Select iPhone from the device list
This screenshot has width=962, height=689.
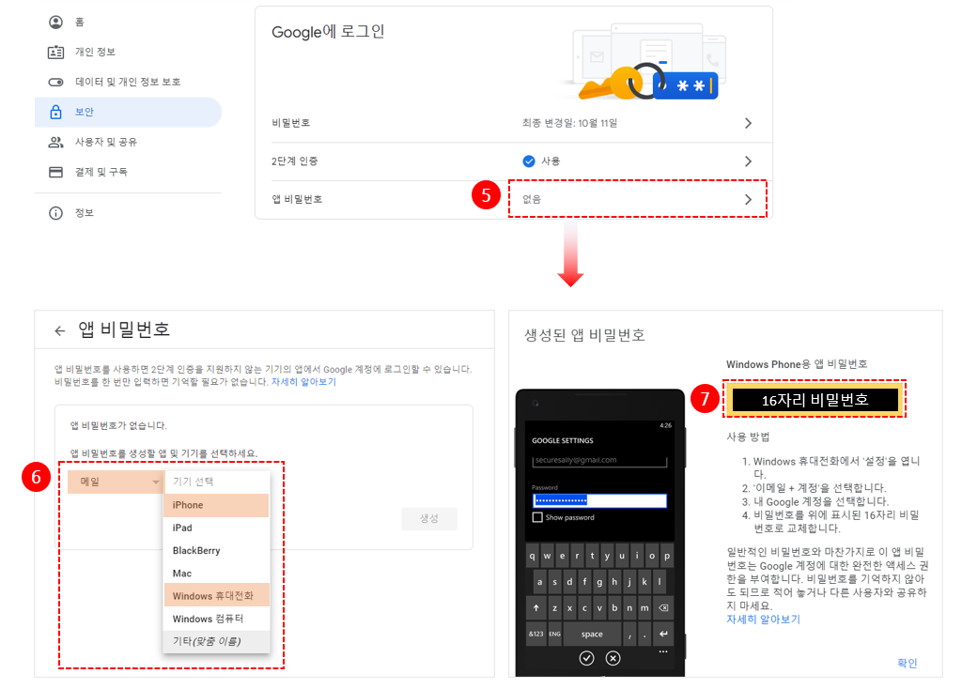tap(217, 505)
